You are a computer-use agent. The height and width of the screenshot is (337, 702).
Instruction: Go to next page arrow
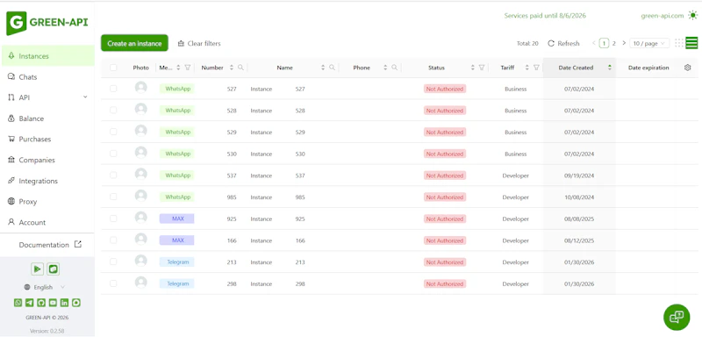(x=624, y=43)
